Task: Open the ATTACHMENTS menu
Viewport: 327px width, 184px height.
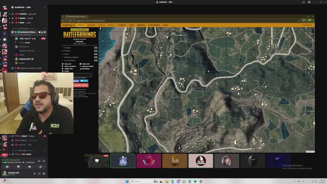Action: pos(154,25)
